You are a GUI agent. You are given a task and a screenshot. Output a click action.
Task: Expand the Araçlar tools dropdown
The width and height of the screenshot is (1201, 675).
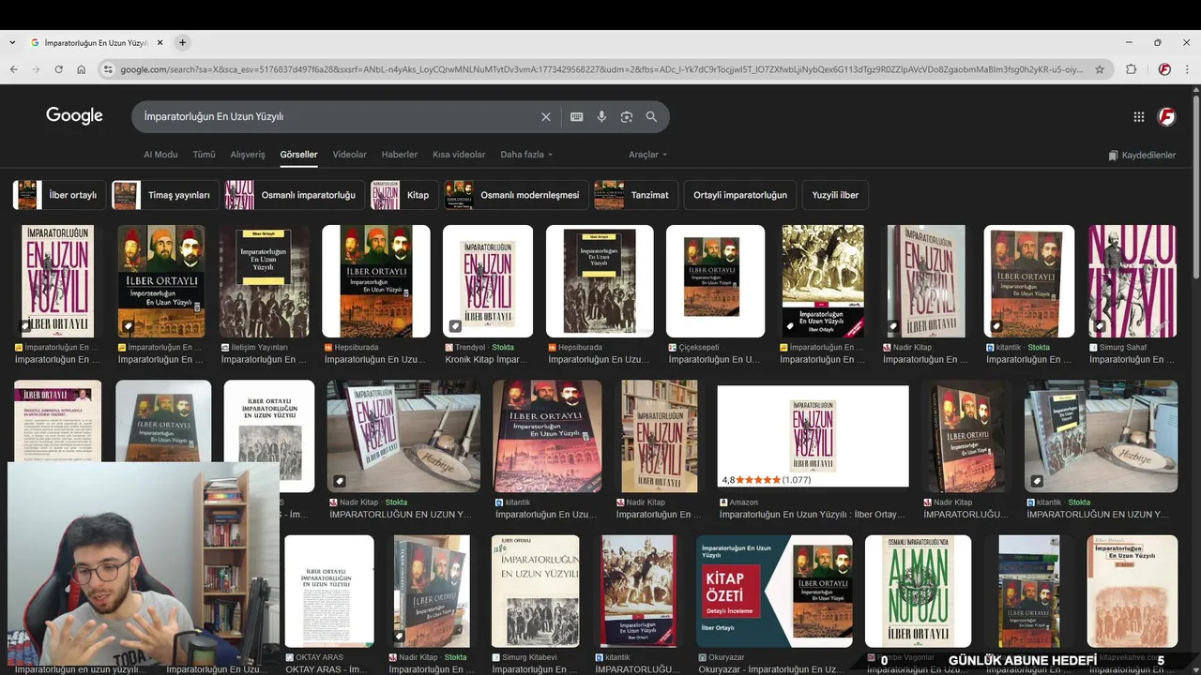647,155
